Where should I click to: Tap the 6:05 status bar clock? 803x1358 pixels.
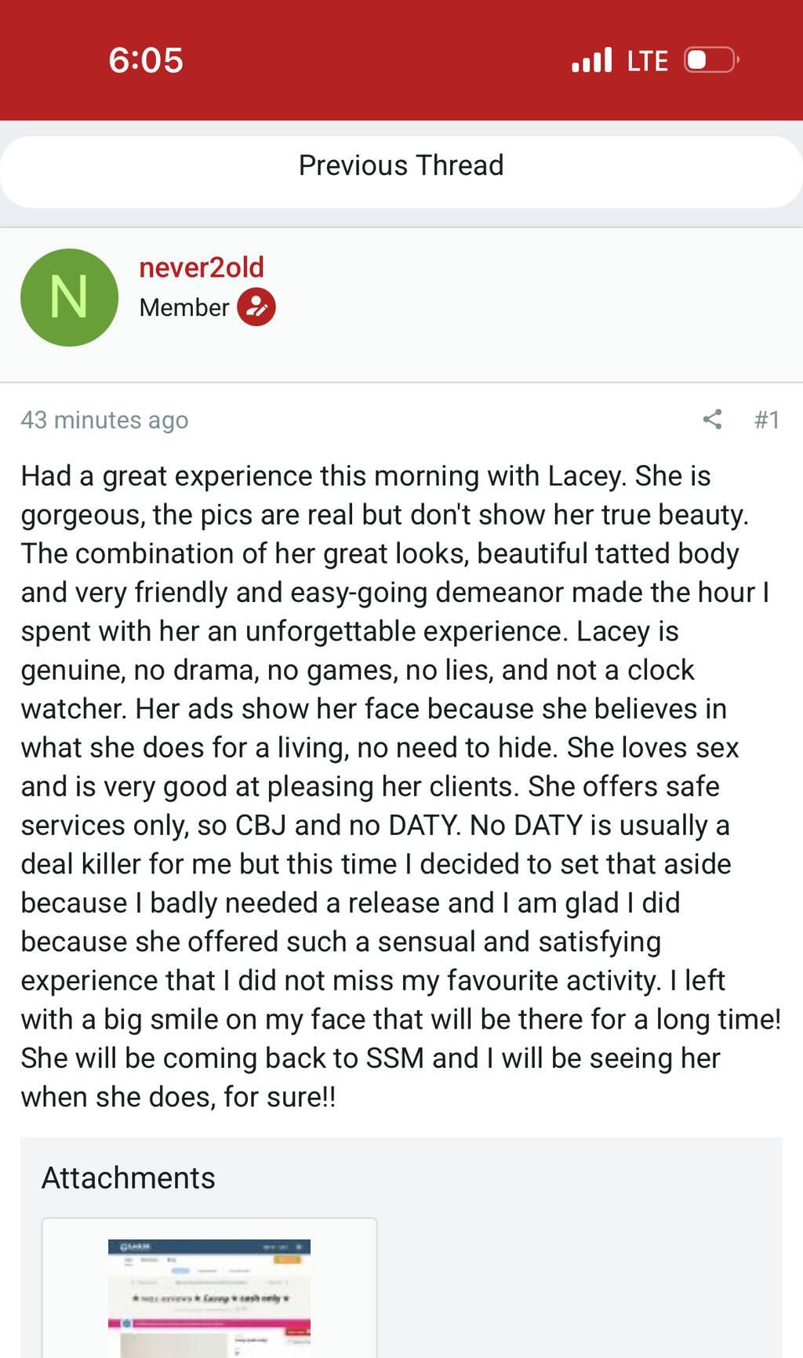(146, 60)
